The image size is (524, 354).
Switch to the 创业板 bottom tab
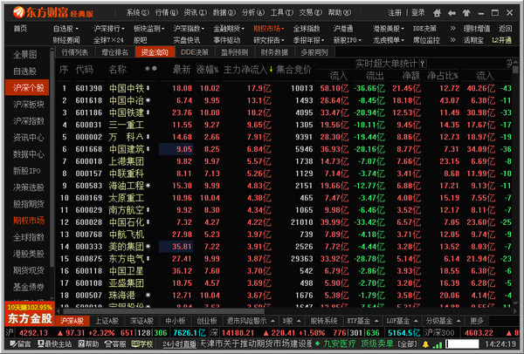coord(207,321)
